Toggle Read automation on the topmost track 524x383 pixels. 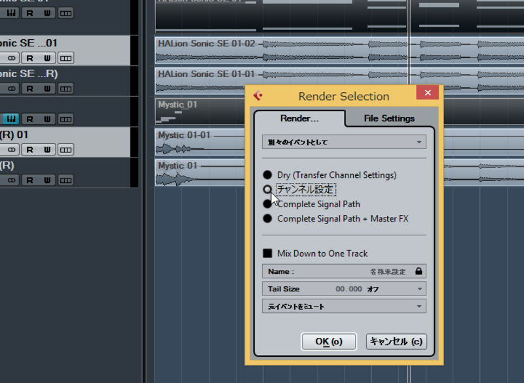click(29, 13)
